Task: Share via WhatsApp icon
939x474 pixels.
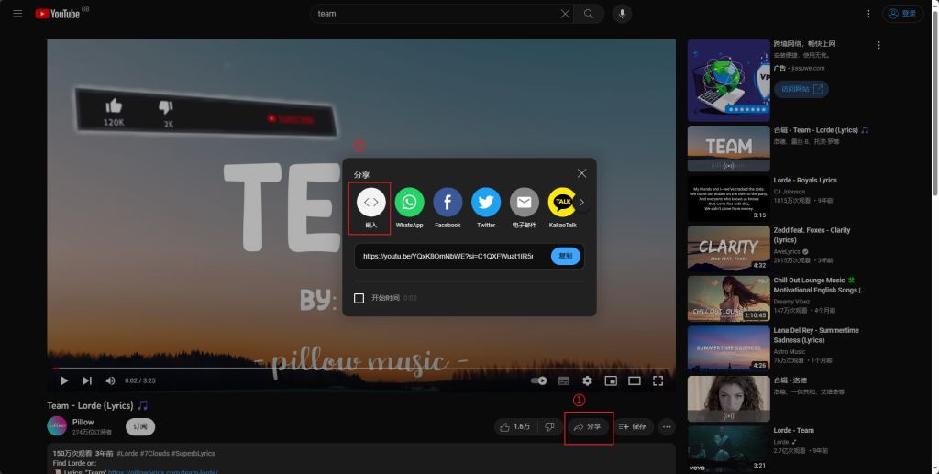Action: point(409,202)
